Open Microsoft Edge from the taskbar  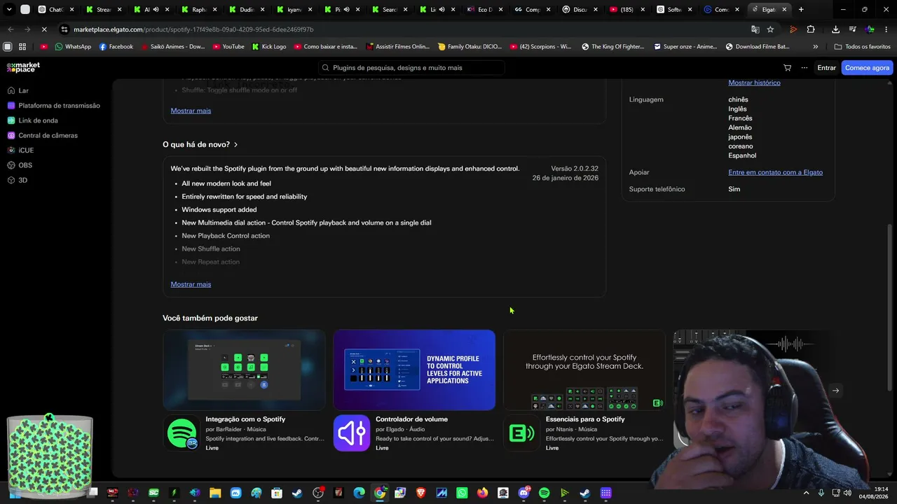click(x=359, y=493)
